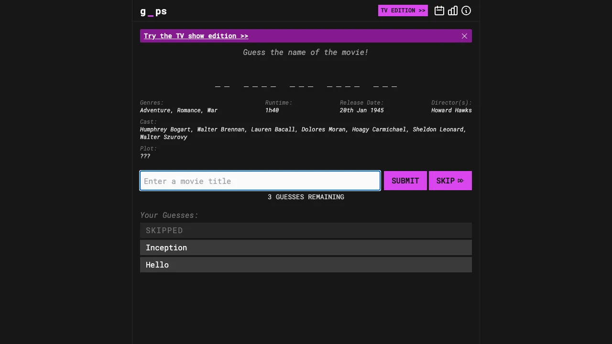Click the 'Your Guesses:' label
The height and width of the screenshot is (344, 612).
pyautogui.click(x=169, y=215)
